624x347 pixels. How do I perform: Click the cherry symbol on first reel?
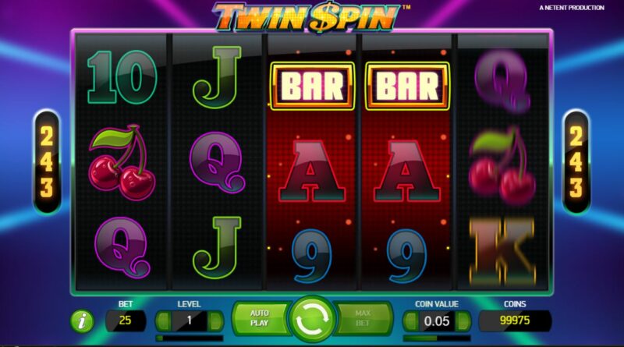pos(122,162)
